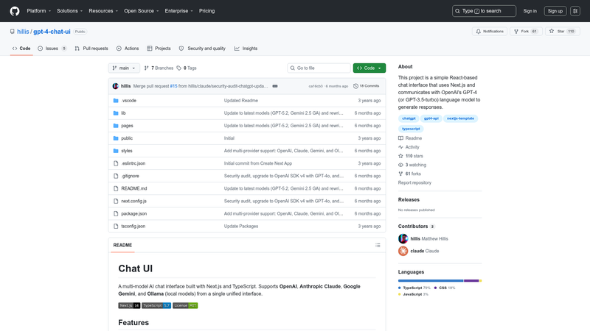Open the public folder icon
The image size is (590, 331).
[116, 138]
